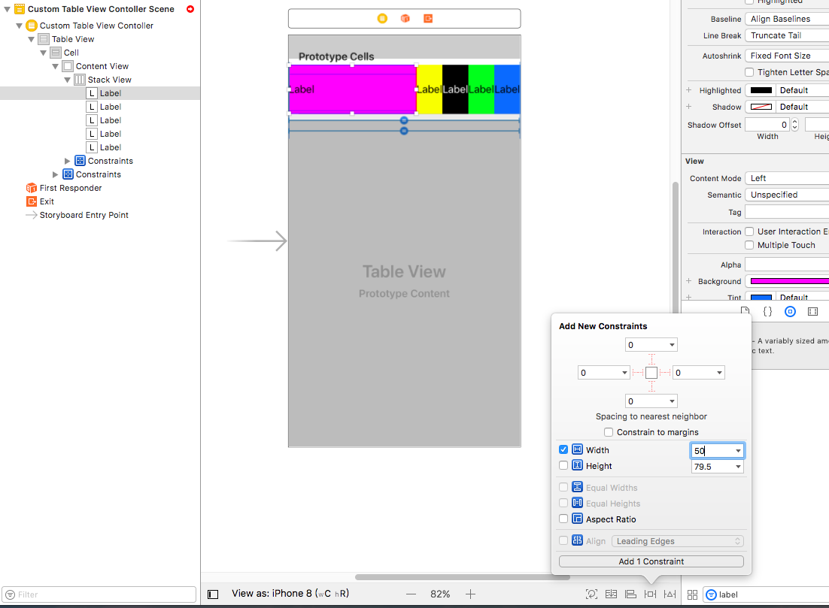This screenshot has width=829, height=608.
Task: Click the Update Frames icon in bottom toolbar
Action: (x=592, y=594)
